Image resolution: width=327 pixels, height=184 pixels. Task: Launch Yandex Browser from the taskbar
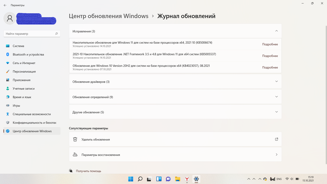(187, 179)
